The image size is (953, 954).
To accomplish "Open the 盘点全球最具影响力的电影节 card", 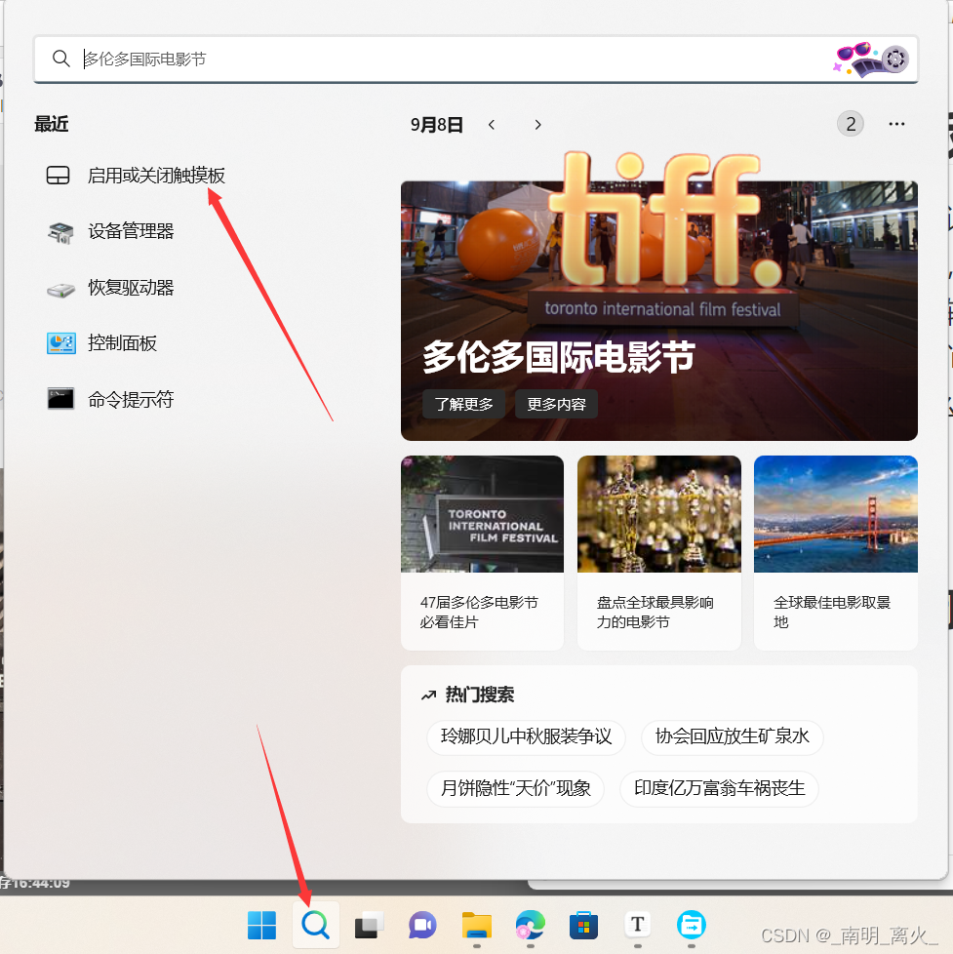I will click(659, 552).
